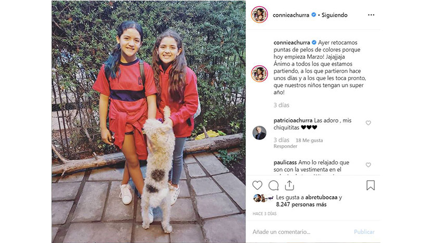Screen dimensions: 432x243
Task: Save the post with the bookmark icon
Action: (371, 185)
